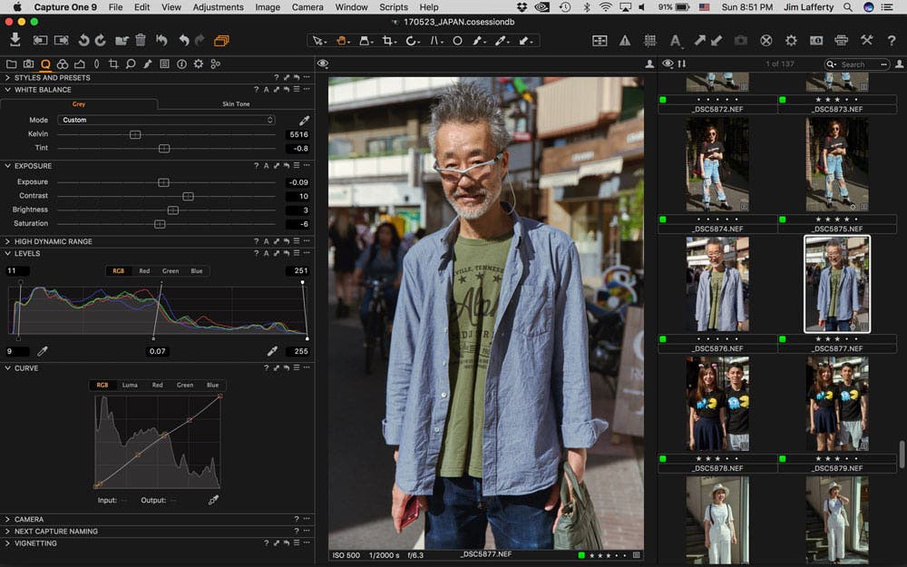Screen dimensions: 907x567
Task: Expand the Camera panel
Action: tap(7, 520)
